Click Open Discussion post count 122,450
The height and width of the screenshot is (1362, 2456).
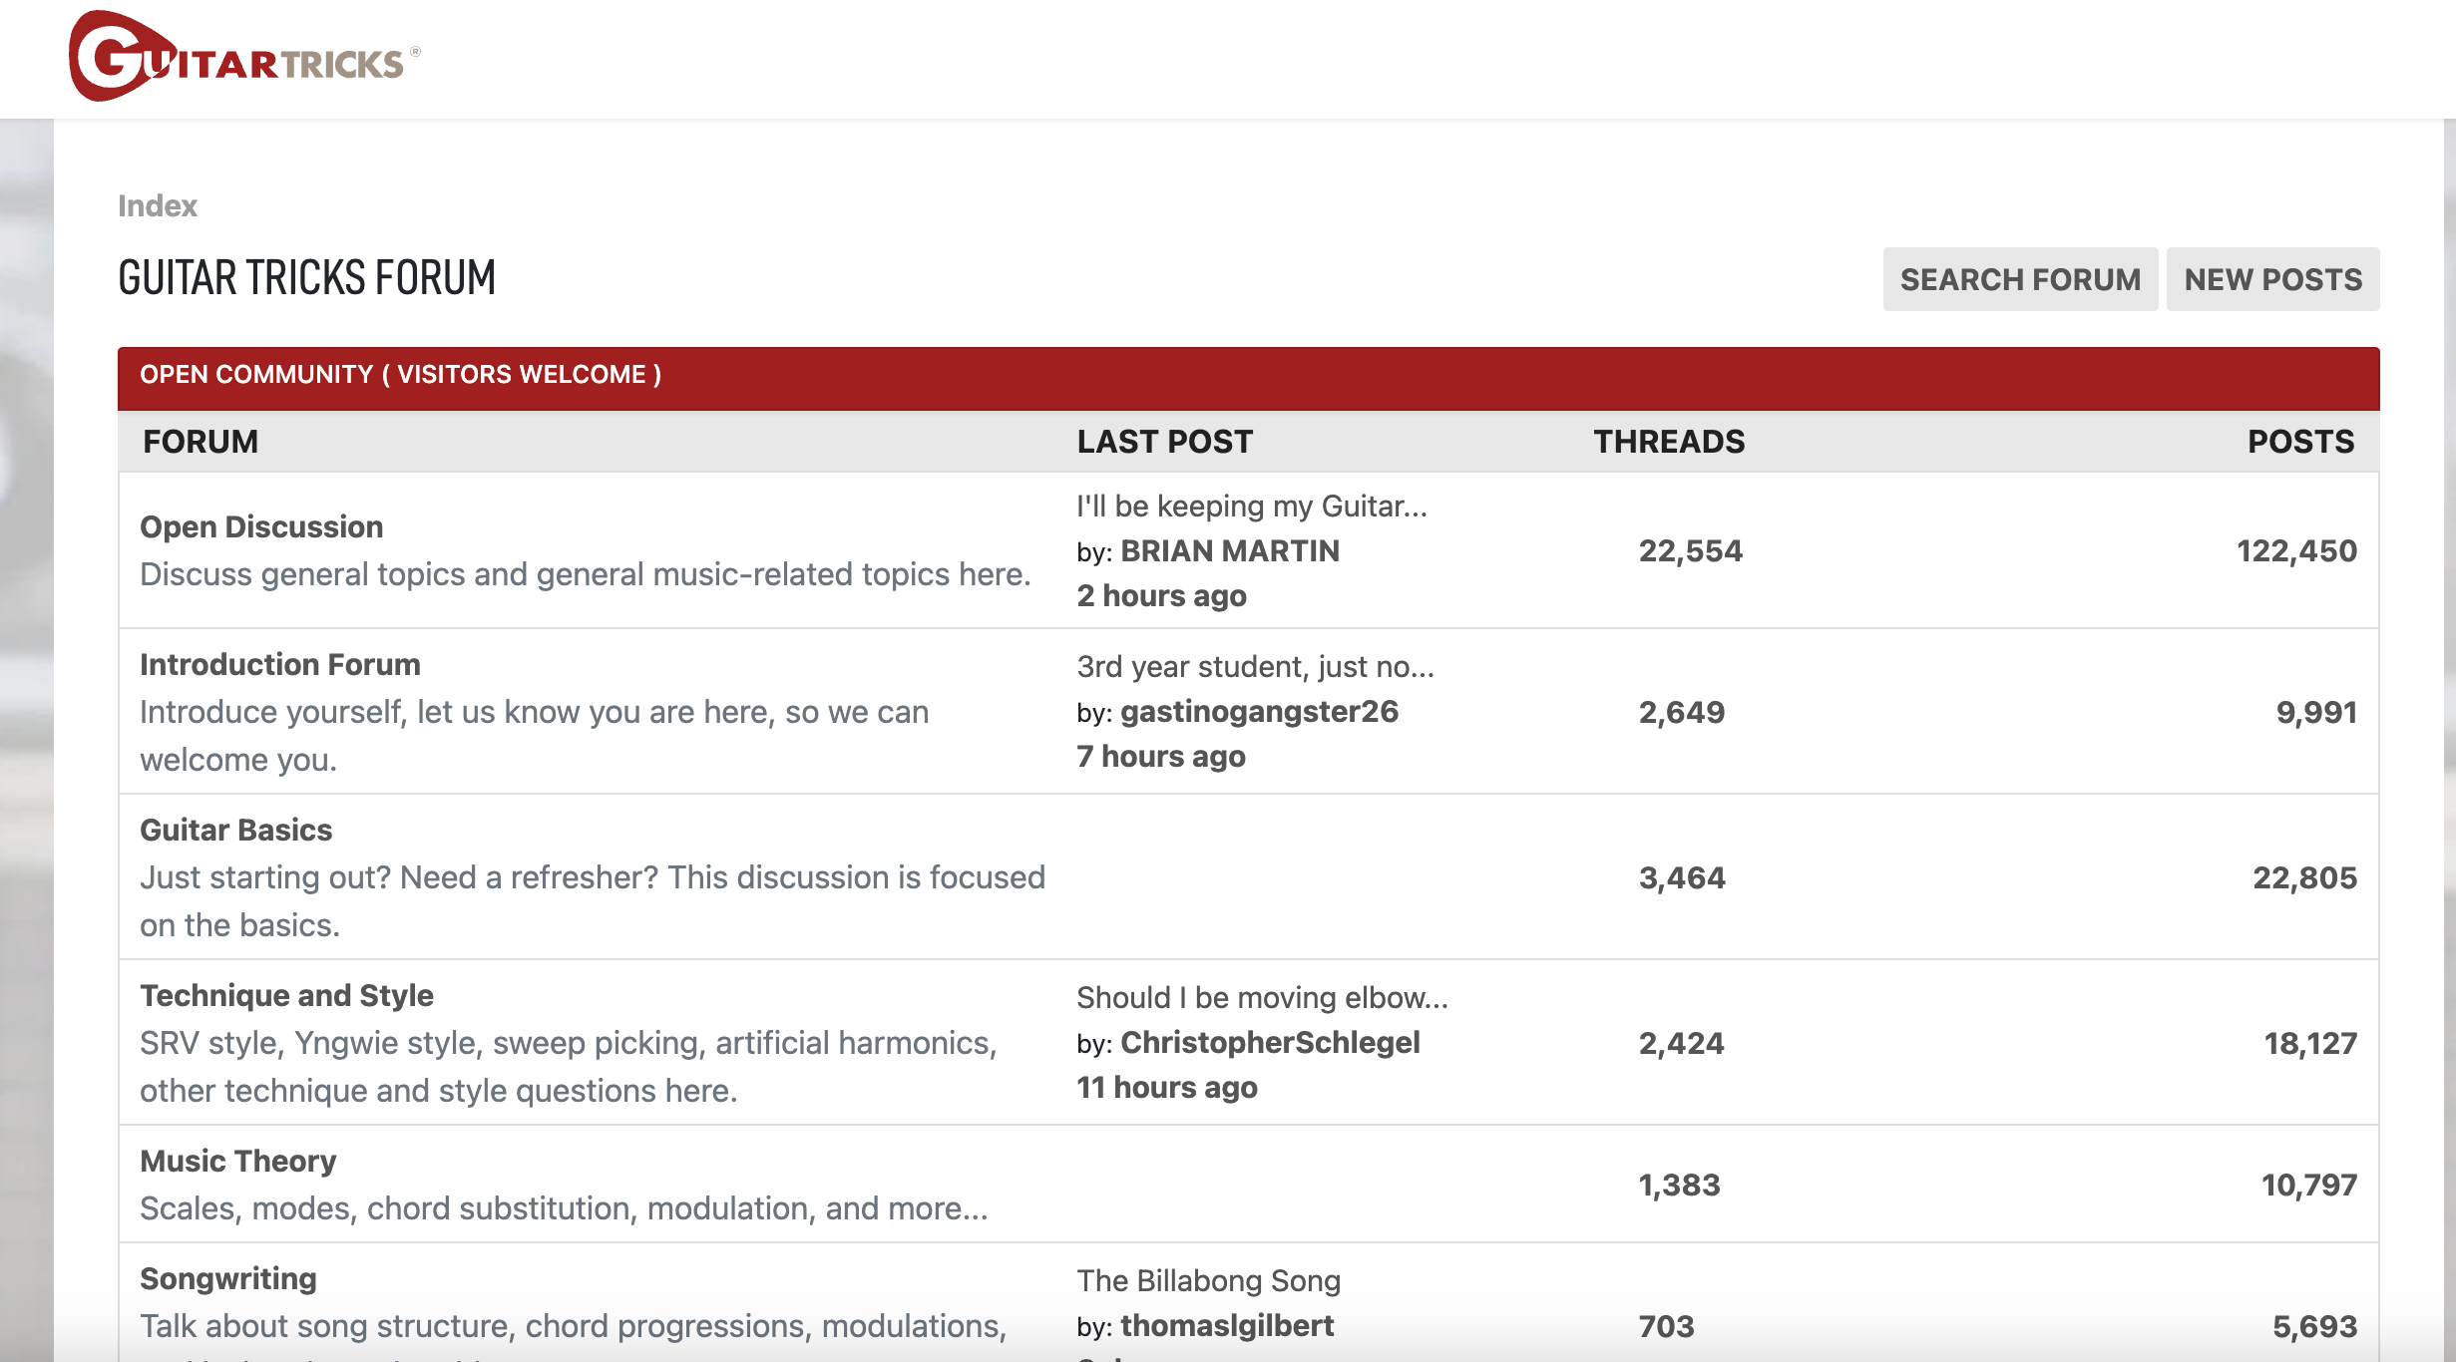2296,550
